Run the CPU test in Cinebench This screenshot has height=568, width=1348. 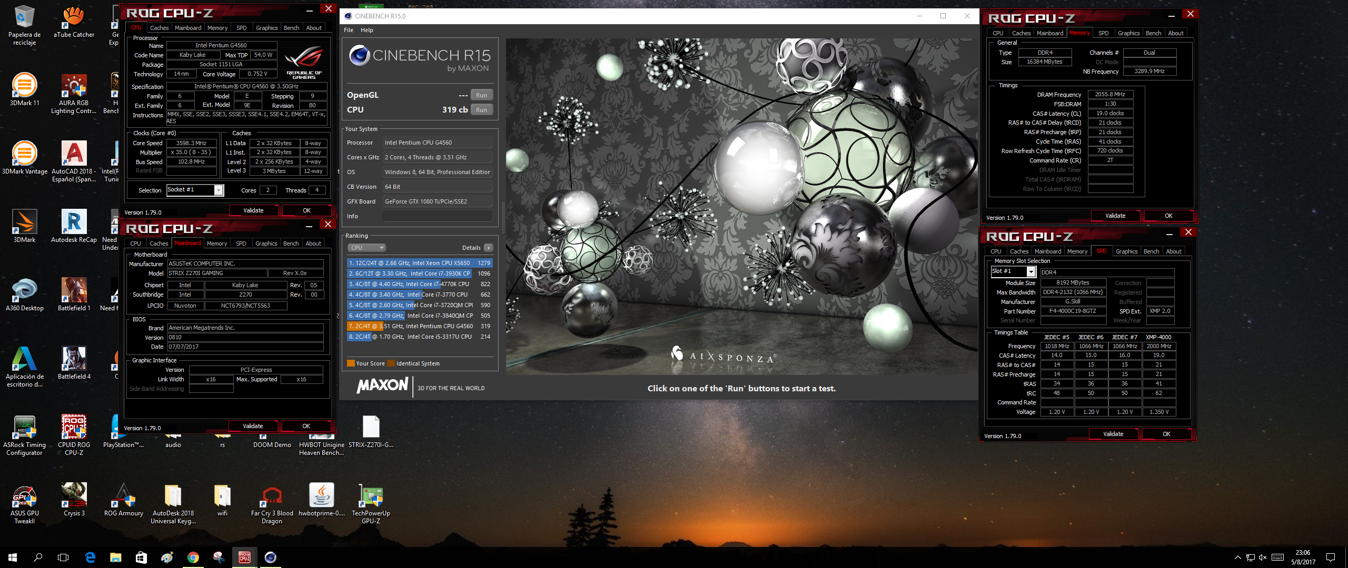[x=481, y=110]
